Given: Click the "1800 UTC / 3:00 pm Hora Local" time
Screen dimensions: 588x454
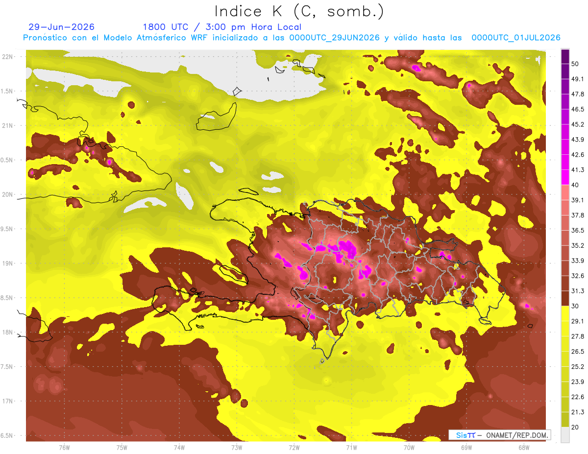Looking at the screenshot, I should pyautogui.click(x=221, y=27).
